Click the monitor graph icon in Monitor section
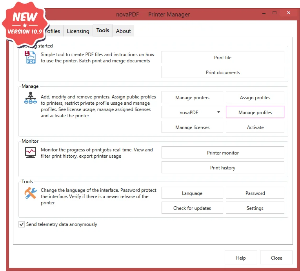Screen dimensions: 300x271 coord(31,152)
